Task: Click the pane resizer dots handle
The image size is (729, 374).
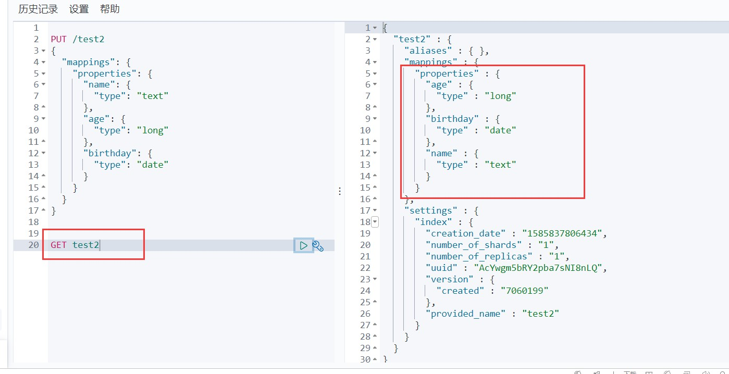Action: pos(340,191)
